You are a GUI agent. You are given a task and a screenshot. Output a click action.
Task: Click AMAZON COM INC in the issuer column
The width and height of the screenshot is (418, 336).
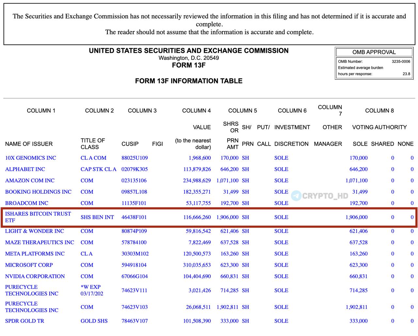point(30,180)
